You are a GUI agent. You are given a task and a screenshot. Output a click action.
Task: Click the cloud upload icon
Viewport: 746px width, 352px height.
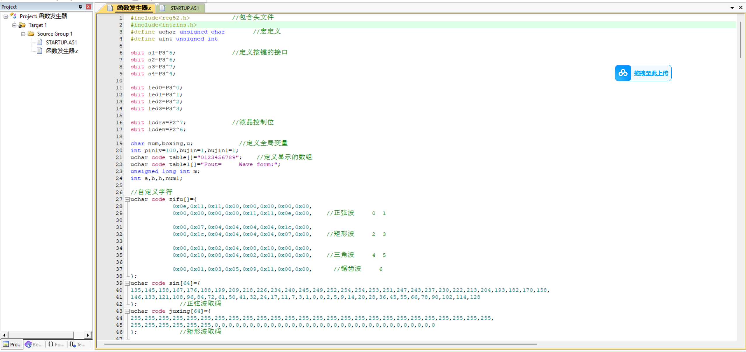coord(623,73)
